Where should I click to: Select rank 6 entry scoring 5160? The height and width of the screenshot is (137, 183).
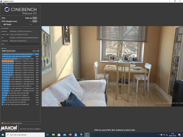pyautogui.click(x=20, y=66)
